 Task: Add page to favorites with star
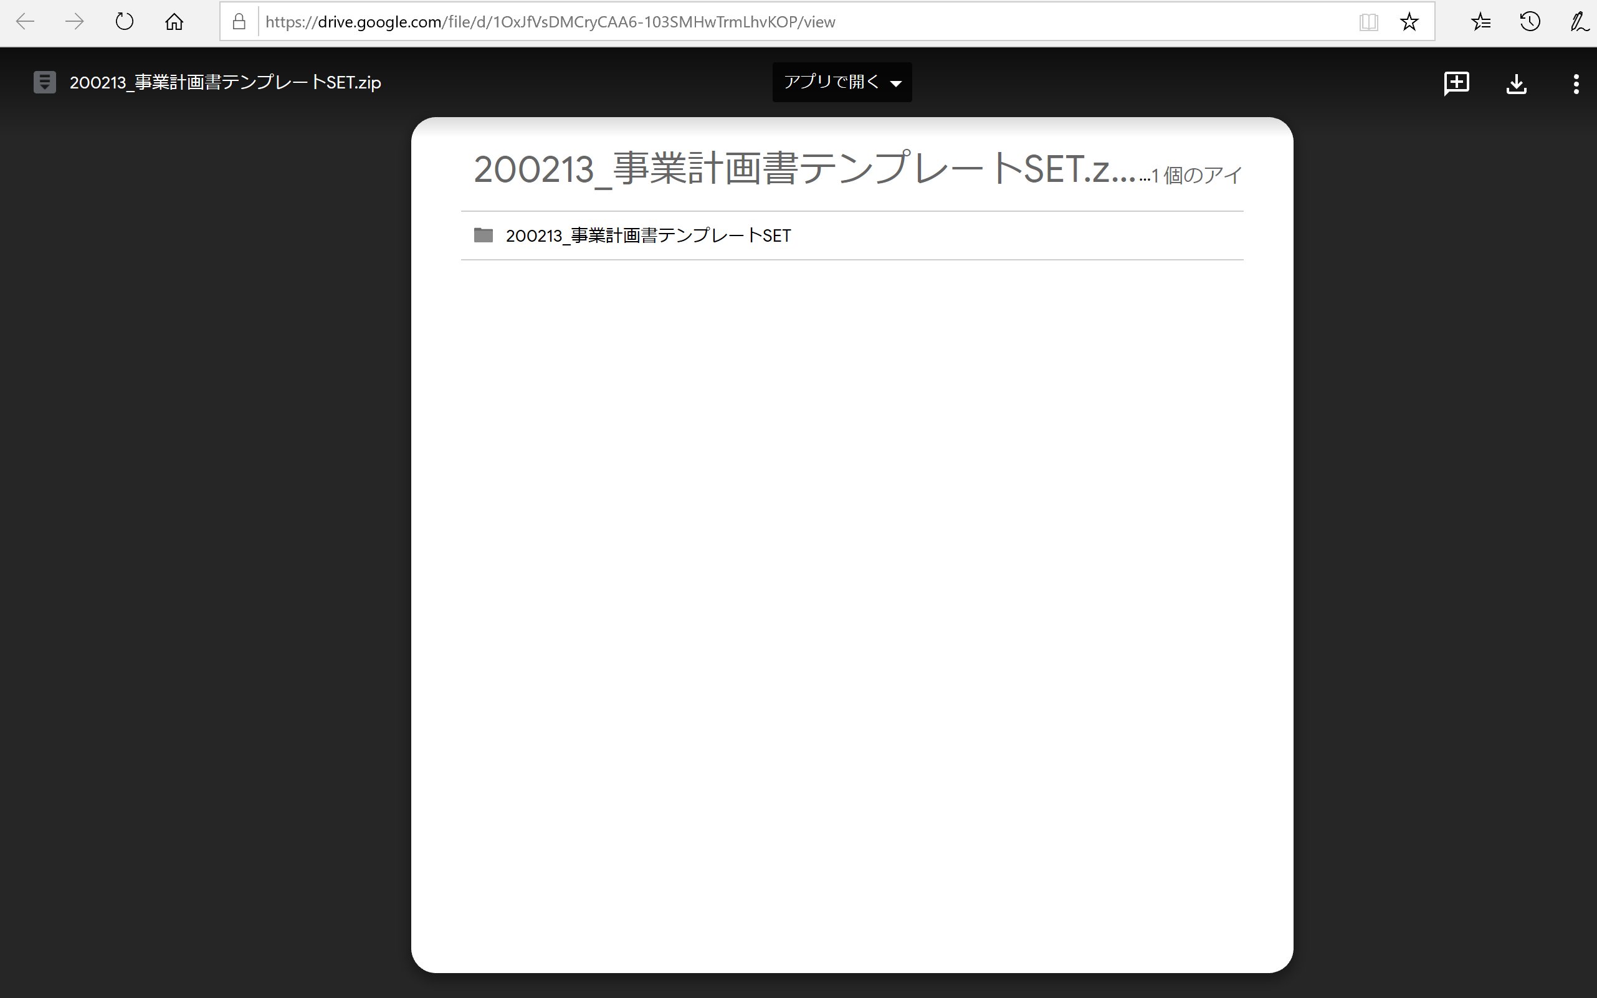point(1409,22)
